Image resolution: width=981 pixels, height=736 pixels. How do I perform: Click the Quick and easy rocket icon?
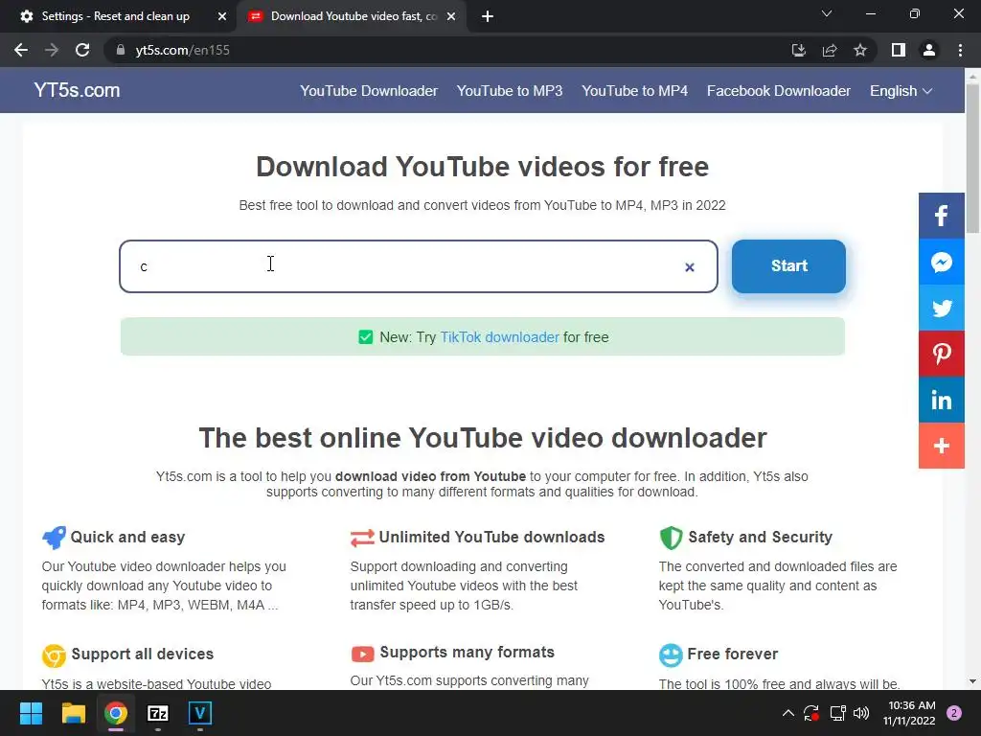54,537
